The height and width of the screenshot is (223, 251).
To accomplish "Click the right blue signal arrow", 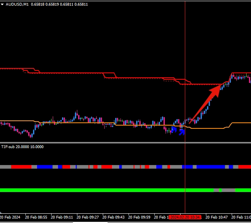I will [x=182, y=132].
